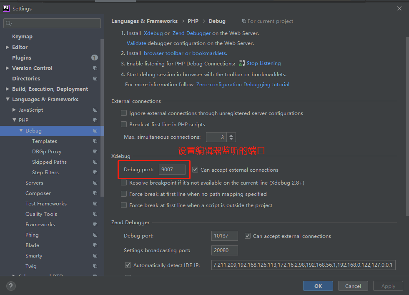Click the project-level icon beside Directories
This screenshot has height=295, width=409.
tap(95, 78)
